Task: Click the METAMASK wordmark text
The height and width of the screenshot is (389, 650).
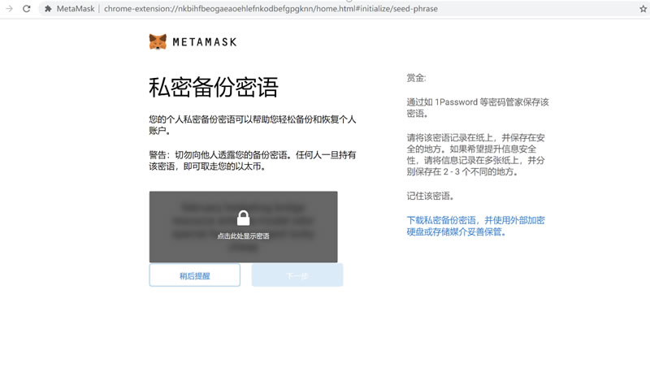Action: tap(204, 41)
